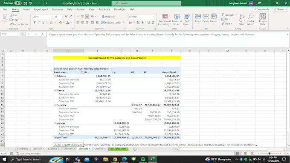
Task: Apply Percent Style
Action: tap(138, 23)
